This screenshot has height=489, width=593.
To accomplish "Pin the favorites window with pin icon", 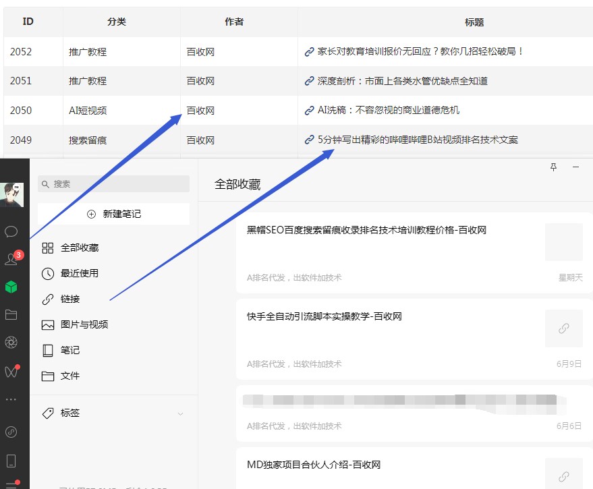I will pos(553,167).
